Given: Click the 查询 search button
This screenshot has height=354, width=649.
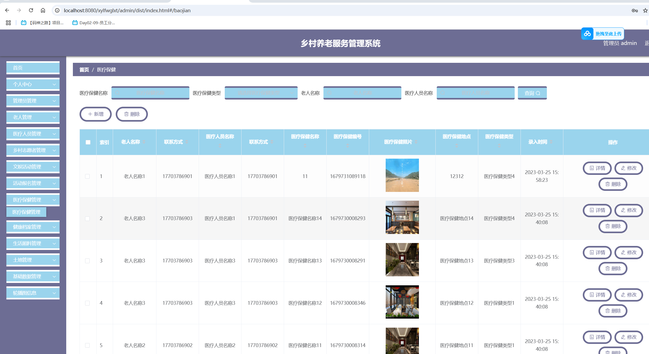Looking at the screenshot, I should click(x=532, y=93).
